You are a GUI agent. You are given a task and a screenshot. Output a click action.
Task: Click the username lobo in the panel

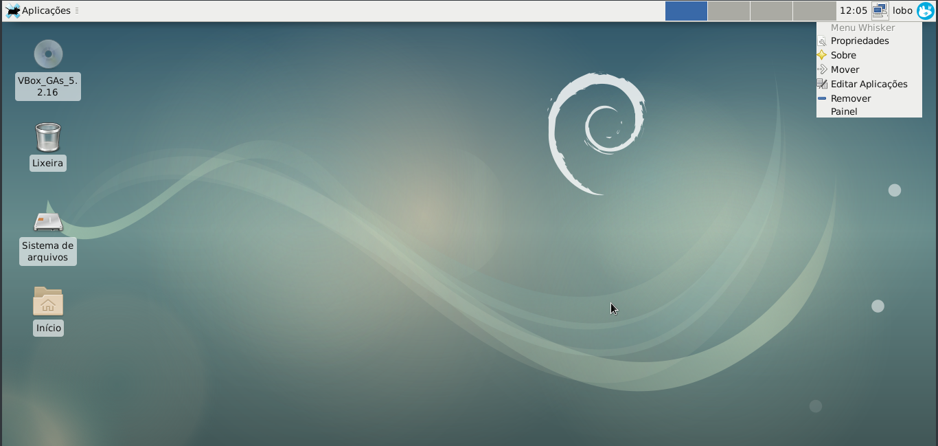(903, 10)
